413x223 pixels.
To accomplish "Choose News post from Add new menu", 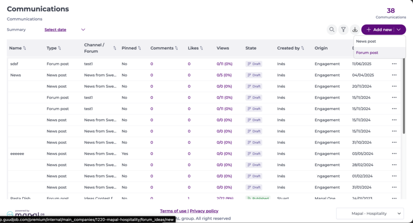I will click(366, 41).
